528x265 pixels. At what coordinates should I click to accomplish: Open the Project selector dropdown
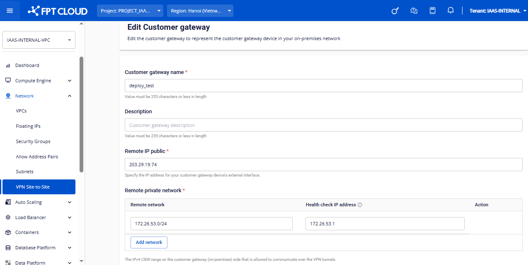tap(130, 11)
